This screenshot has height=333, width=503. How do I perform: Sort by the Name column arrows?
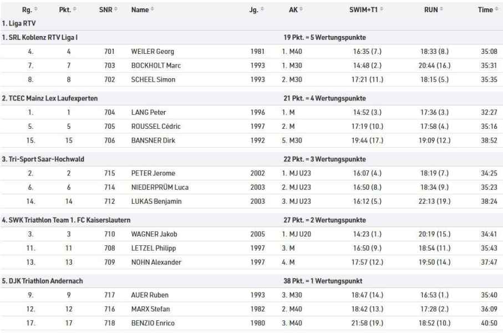pos(153,9)
